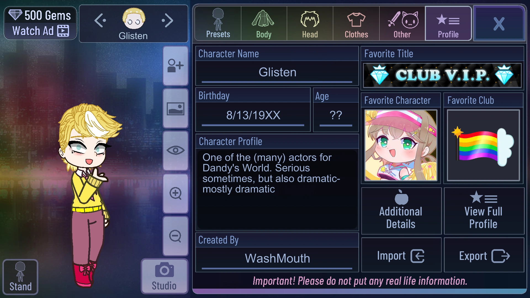This screenshot has width=530, height=298.
Task: Click the Import button
Action: (x=401, y=255)
